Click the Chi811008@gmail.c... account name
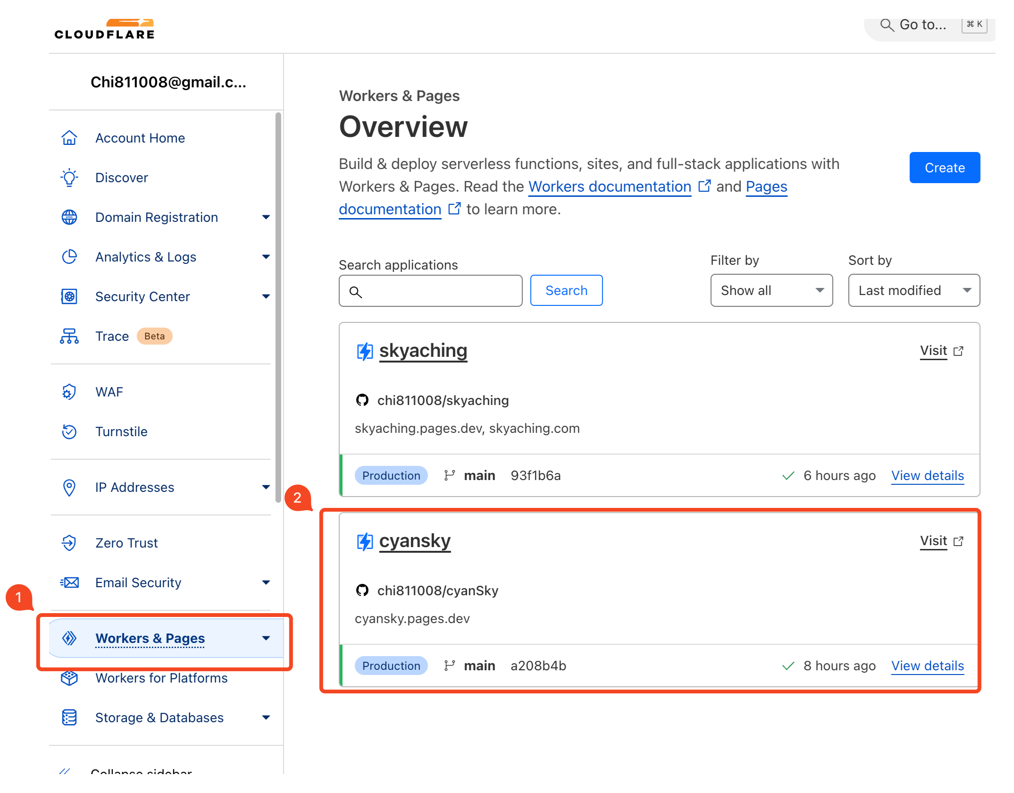 click(x=168, y=82)
